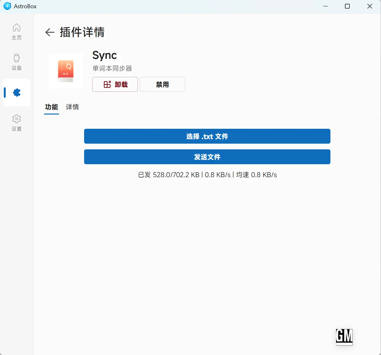Select the plugins puzzle-piece icon
This screenshot has width=381, height=355.
point(16,92)
